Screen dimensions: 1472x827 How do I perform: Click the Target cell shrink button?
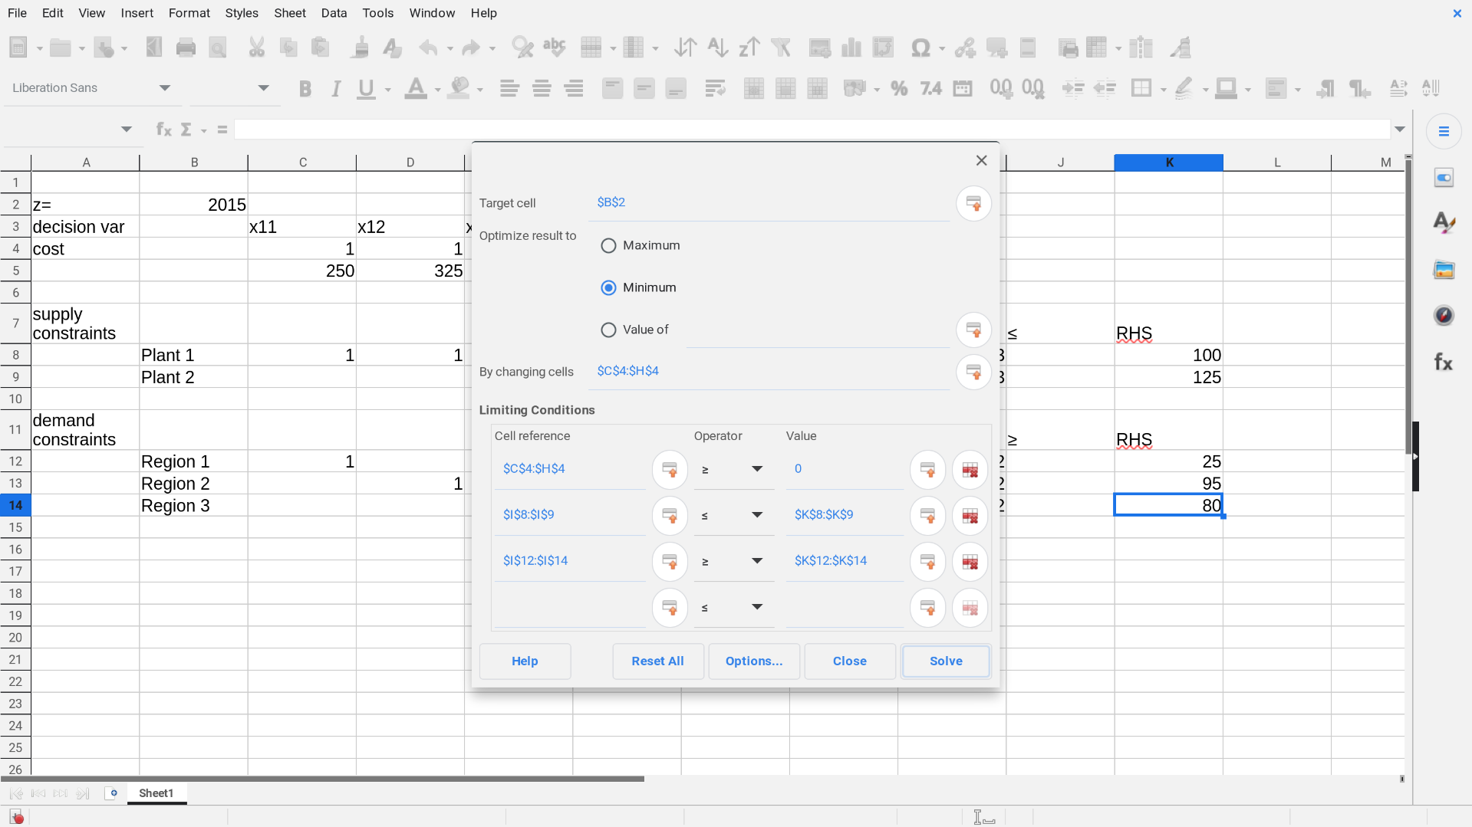pyautogui.click(x=973, y=203)
